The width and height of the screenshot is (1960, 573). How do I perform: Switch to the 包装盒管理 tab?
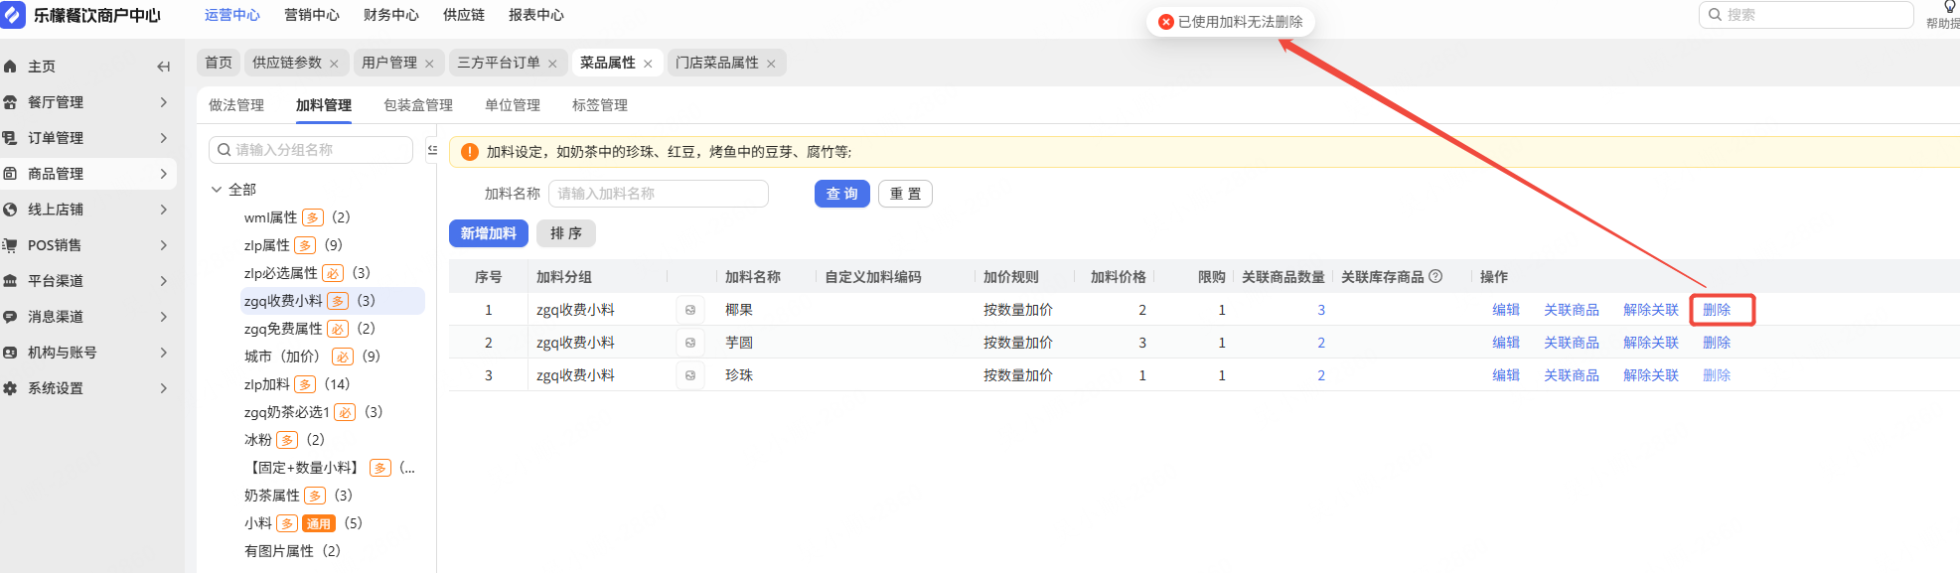[418, 105]
